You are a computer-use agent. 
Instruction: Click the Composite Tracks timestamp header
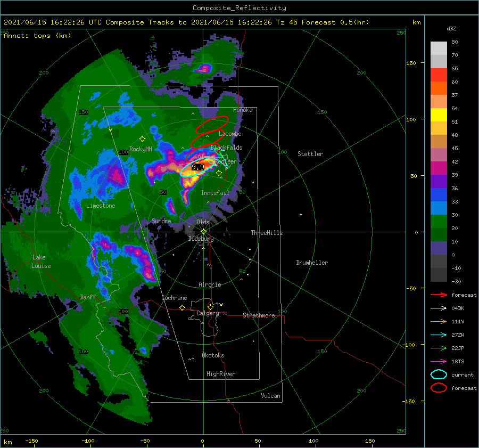click(186, 22)
